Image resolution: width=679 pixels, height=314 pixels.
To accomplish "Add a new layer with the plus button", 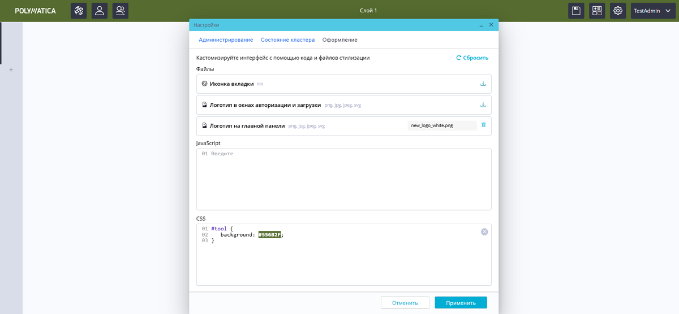I will click(x=11, y=70).
